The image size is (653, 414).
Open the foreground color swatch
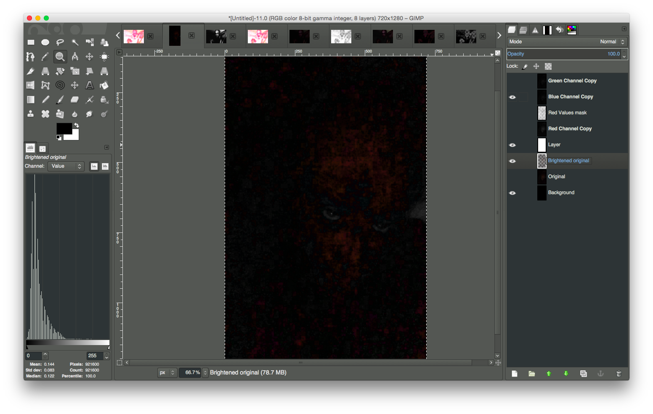point(64,129)
